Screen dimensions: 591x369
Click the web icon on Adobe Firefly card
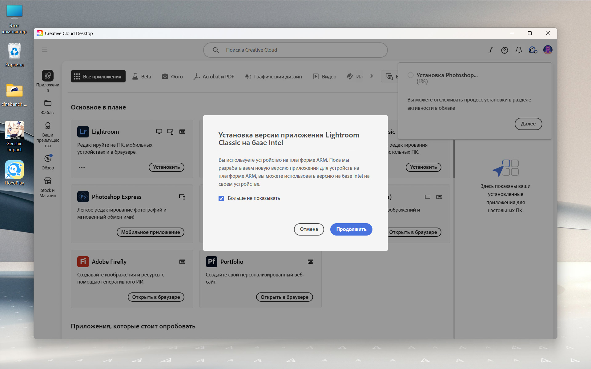(182, 262)
